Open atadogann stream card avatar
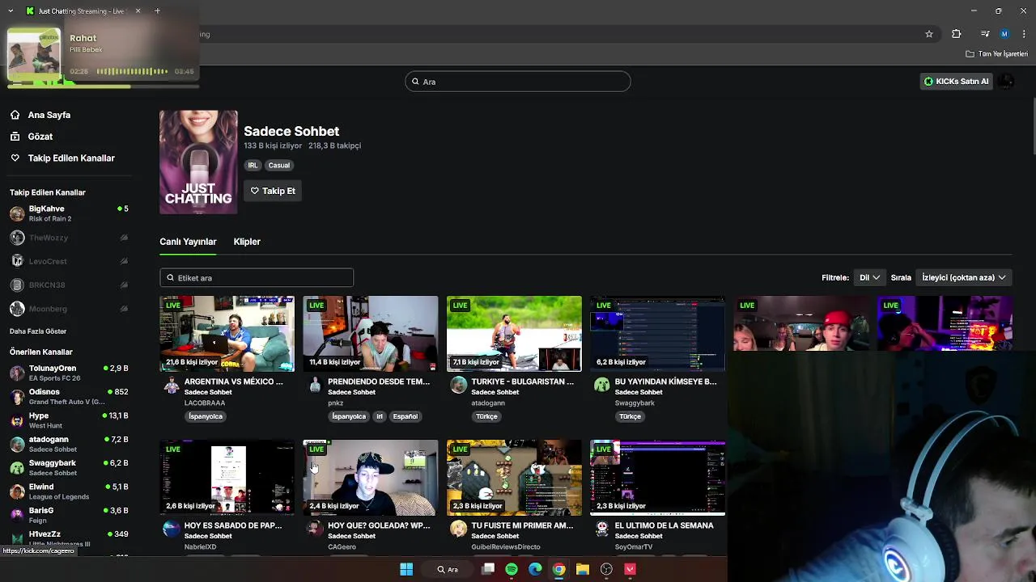 (459, 385)
